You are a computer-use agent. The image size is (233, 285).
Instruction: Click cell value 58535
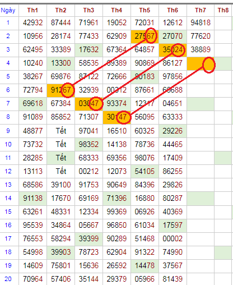[x=88, y=63]
